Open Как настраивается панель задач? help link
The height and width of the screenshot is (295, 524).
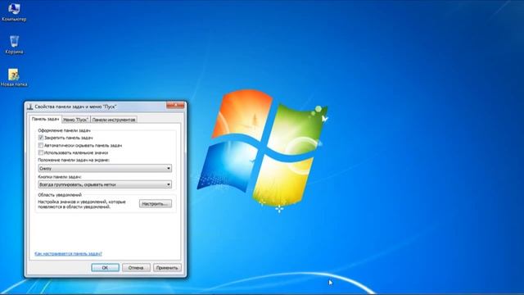coord(68,253)
